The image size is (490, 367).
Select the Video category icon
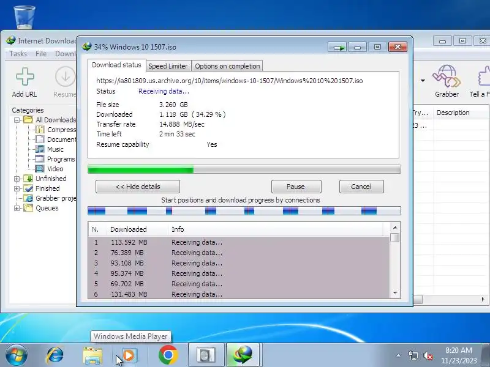pyautogui.click(x=40, y=169)
